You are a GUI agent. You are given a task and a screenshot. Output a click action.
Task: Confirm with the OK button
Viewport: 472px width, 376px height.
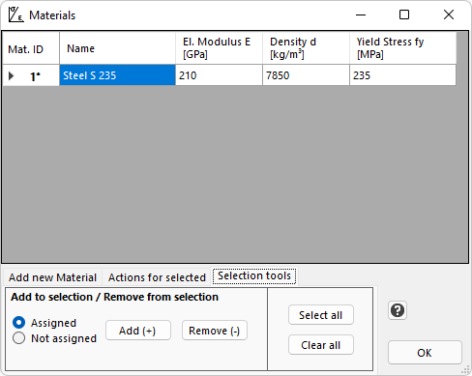point(425,353)
